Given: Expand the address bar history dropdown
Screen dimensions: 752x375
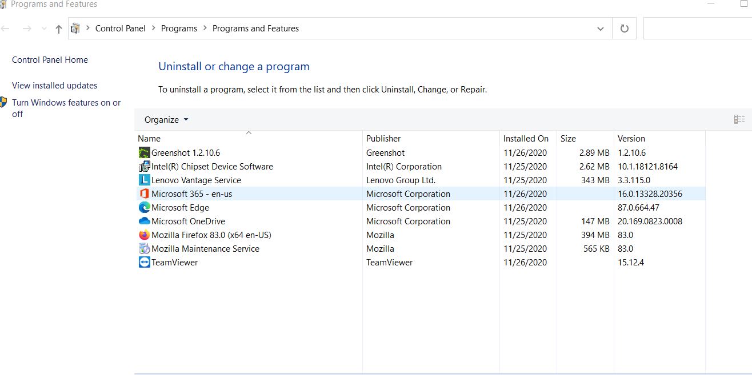Looking at the screenshot, I should (600, 29).
